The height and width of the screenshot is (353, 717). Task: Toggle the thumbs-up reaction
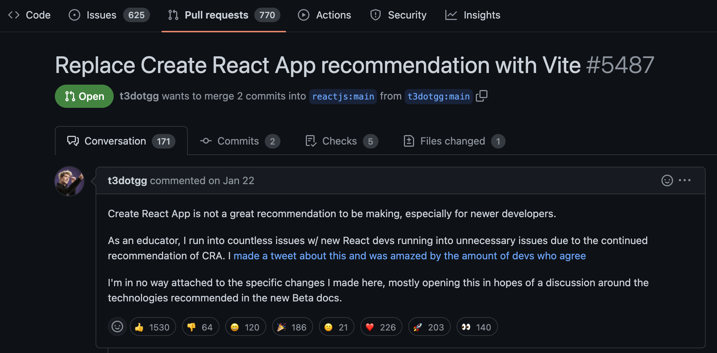153,326
